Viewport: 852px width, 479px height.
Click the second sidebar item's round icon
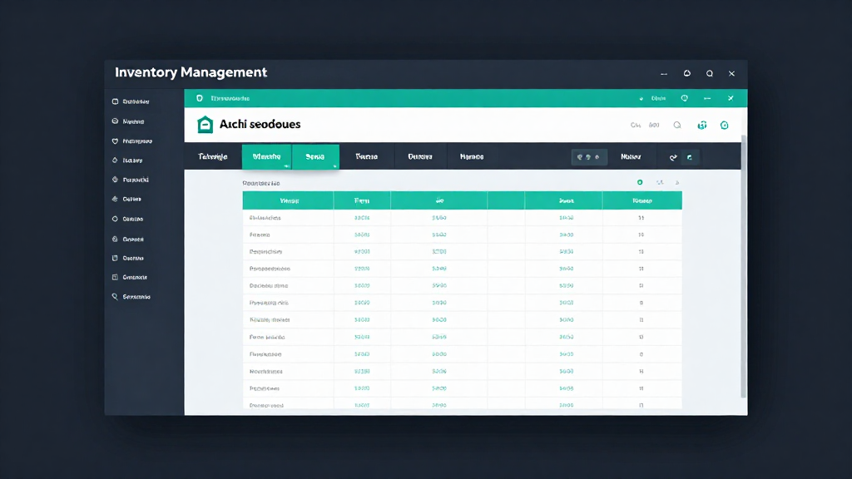click(115, 121)
